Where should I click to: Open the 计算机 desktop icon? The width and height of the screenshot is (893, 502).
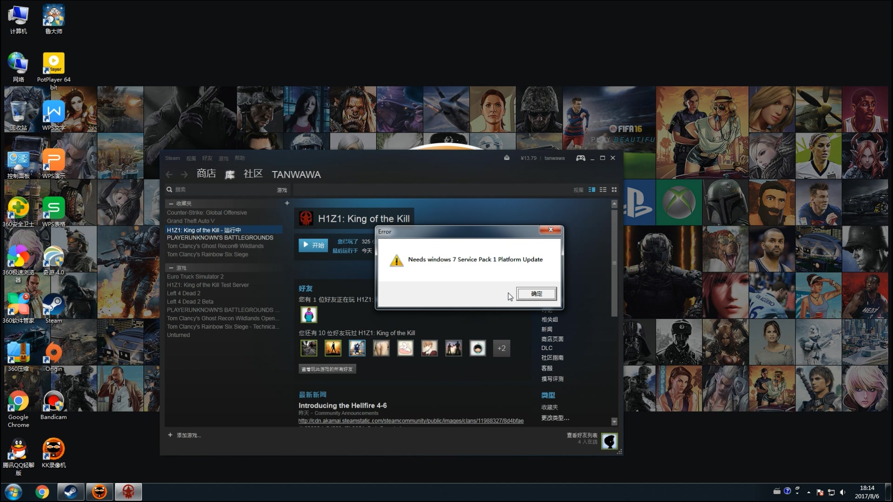pyautogui.click(x=18, y=20)
